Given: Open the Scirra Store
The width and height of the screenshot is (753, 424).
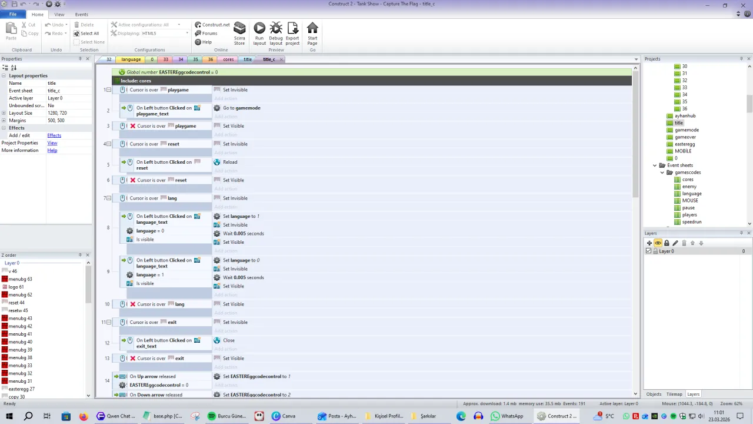Looking at the screenshot, I should coord(239,34).
